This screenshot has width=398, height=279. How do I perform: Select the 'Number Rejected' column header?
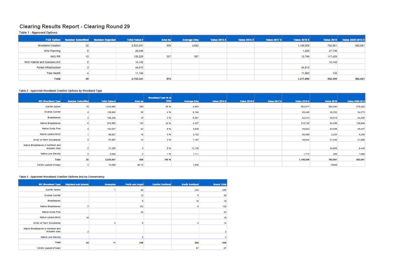(105, 40)
